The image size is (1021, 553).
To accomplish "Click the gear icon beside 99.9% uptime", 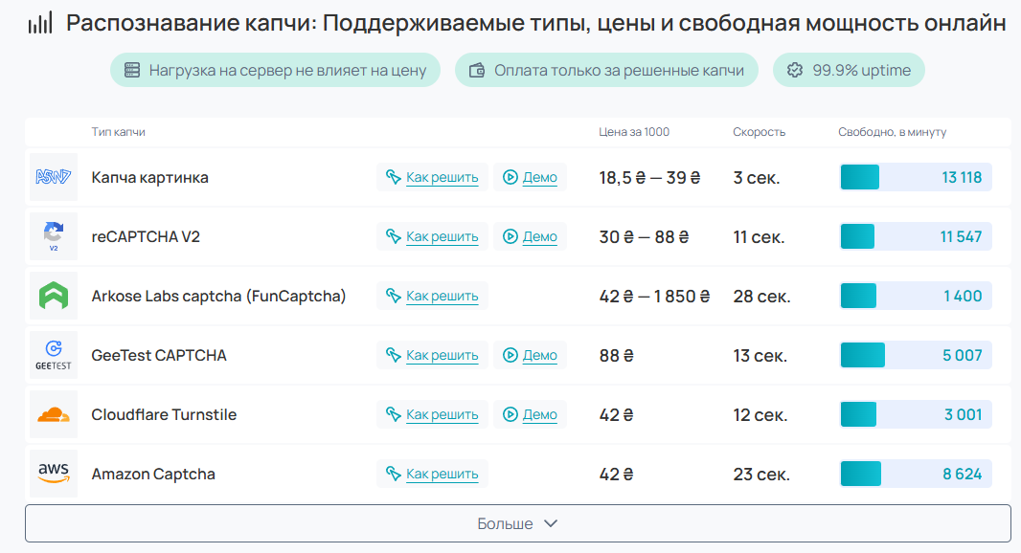I will (795, 70).
